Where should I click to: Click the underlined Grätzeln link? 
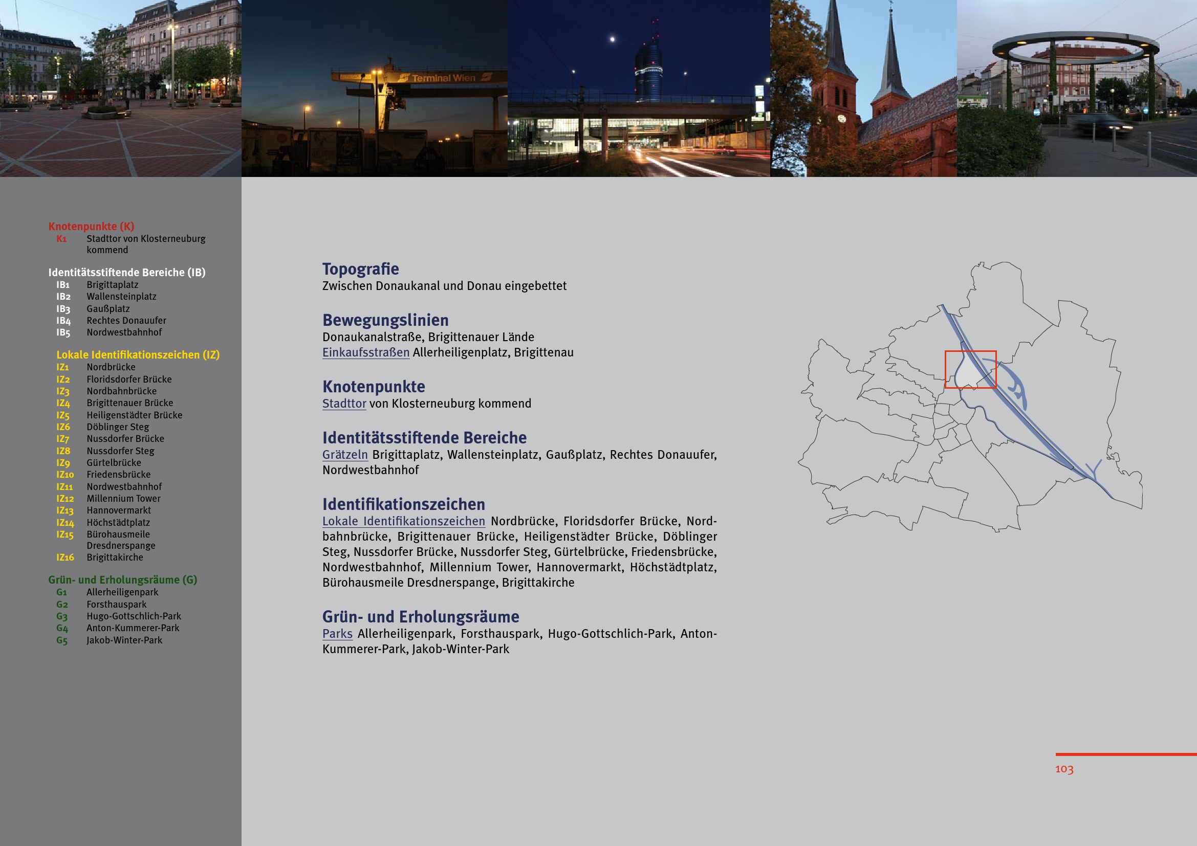click(344, 455)
